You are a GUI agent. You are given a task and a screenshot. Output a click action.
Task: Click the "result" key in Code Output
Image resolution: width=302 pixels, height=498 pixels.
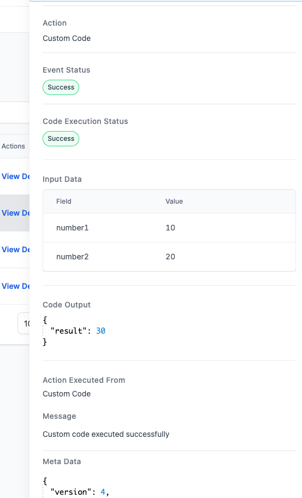point(69,331)
